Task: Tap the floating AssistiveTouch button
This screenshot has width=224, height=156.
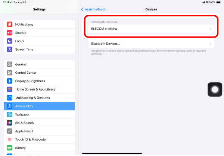Action: point(215,89)
